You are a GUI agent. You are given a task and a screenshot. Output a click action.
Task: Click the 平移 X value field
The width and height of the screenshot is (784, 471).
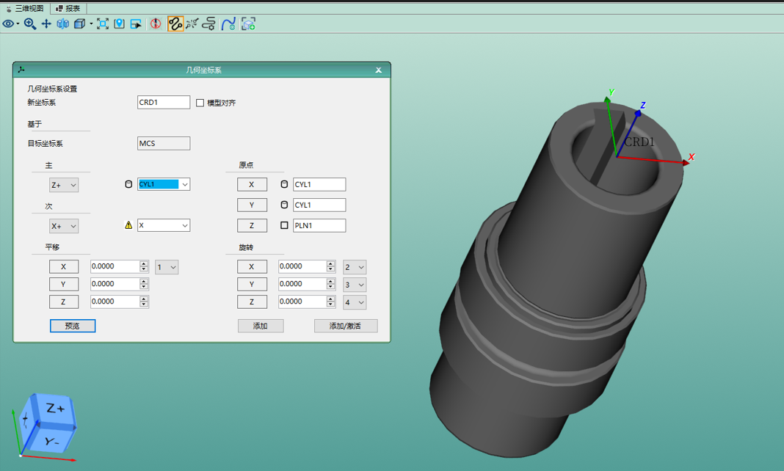click(x=115, y=266)
